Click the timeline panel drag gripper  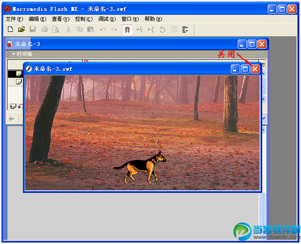tap(8, 55)
